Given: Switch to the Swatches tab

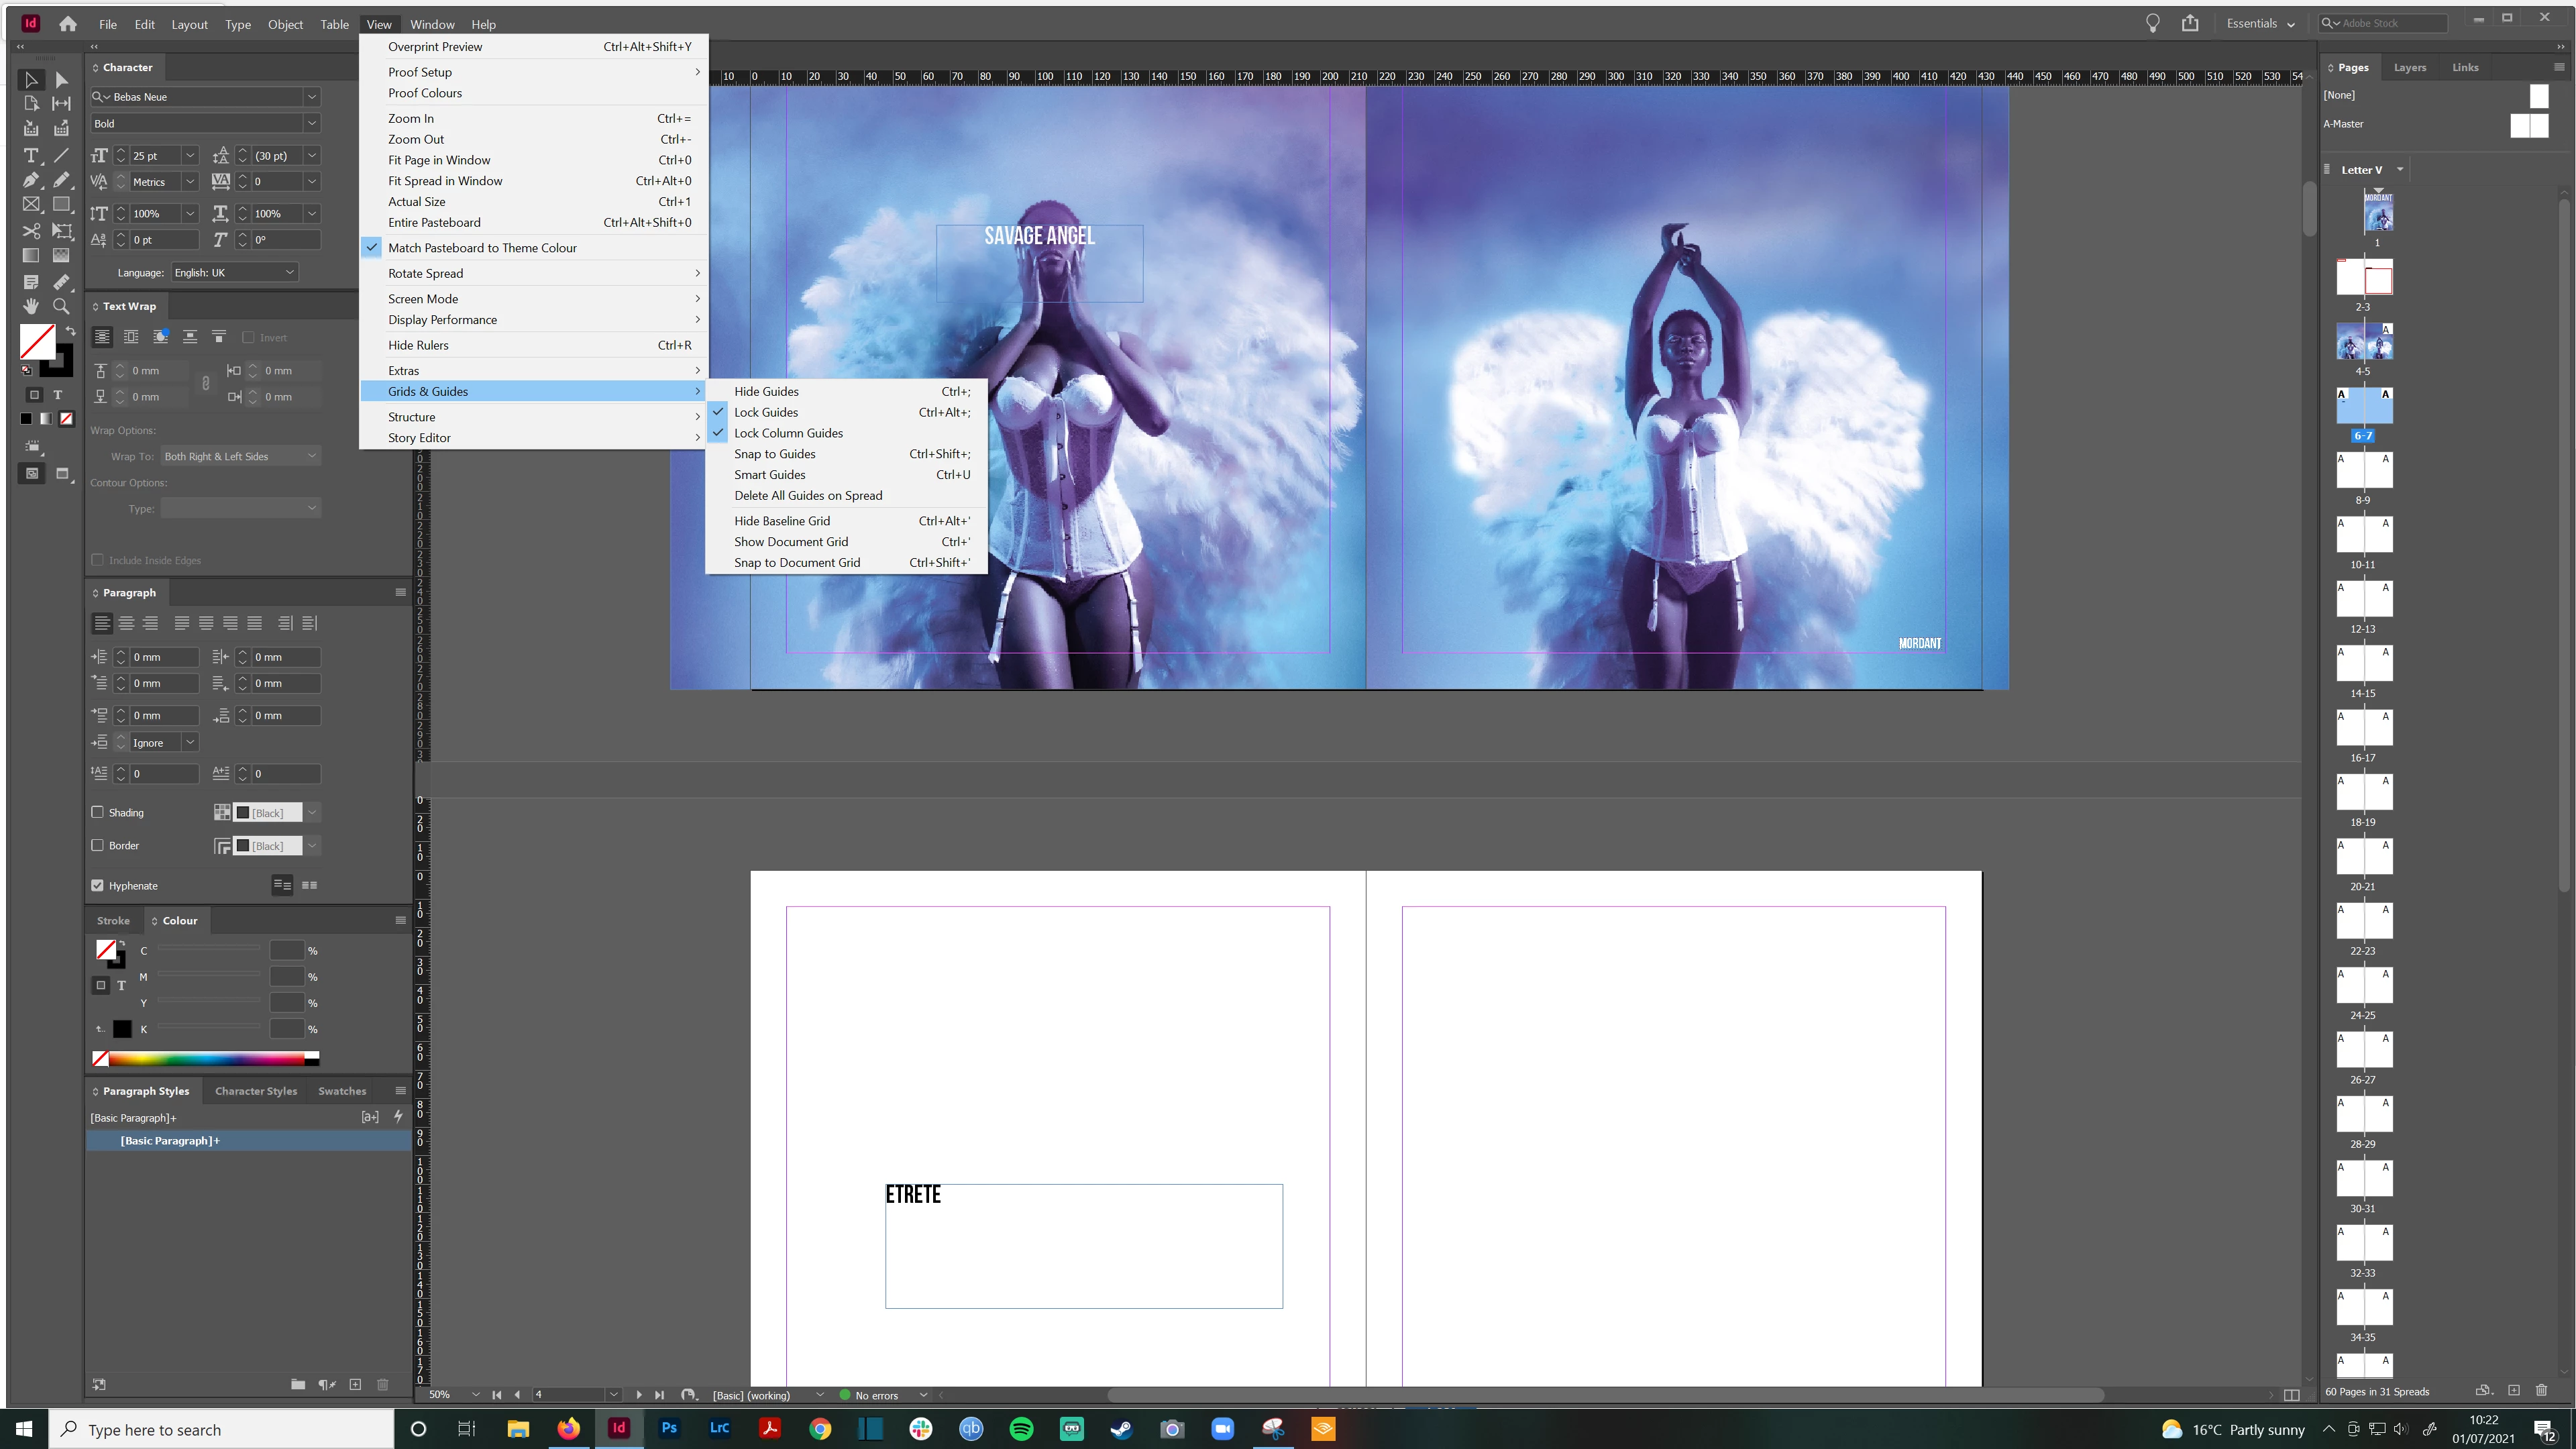Looking at the screenshot, I should 342,1091.
